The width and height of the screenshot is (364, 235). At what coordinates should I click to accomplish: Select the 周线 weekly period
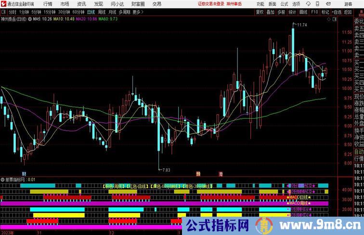102,12
